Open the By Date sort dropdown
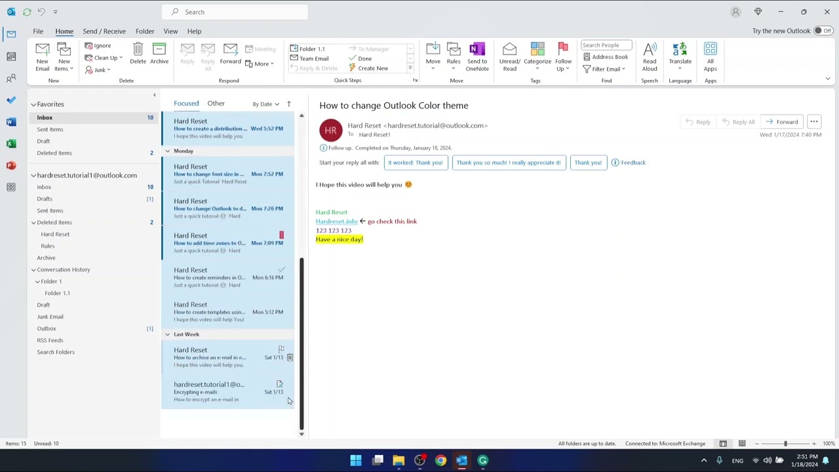The height and width of the screenshot is (472, 839). pos(266,104)
